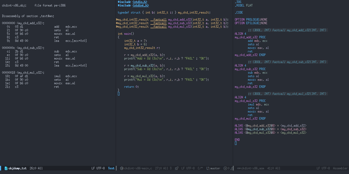The height and width of the screenshot is (174, 349).
Task: Click the printf line containing "Add = %d"
Action: click(x=166, y=58)
